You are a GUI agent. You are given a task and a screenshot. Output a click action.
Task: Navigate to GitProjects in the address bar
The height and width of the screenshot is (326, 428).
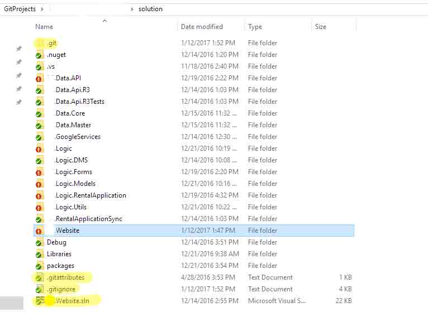click(x=20, y=9)
